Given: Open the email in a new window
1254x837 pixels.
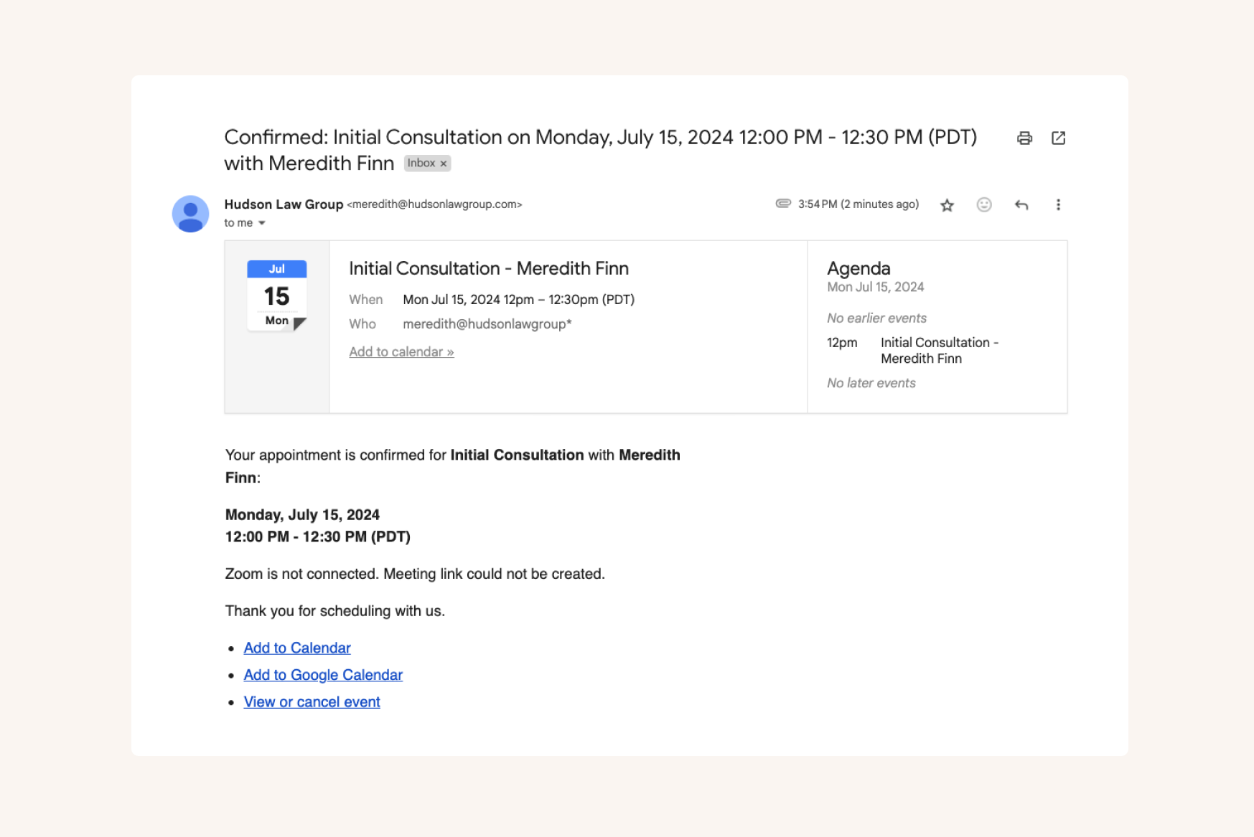Looking at the screenshot, I should (1059, 138).
